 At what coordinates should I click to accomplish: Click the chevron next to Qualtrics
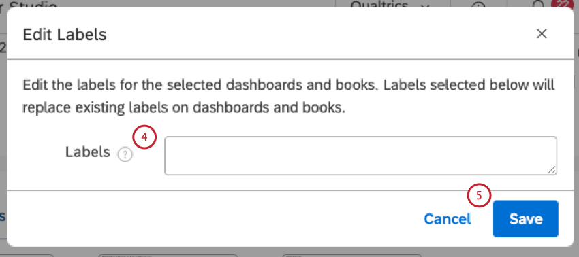pos(425,6)
